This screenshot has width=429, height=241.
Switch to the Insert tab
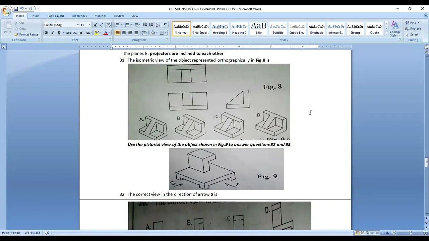point(36,16)
